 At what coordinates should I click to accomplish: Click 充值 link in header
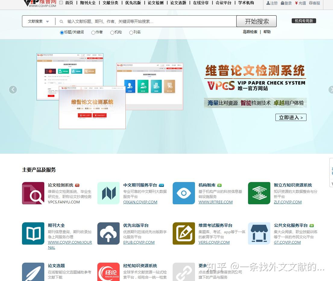pyautogui.click(x=300, y=3)
